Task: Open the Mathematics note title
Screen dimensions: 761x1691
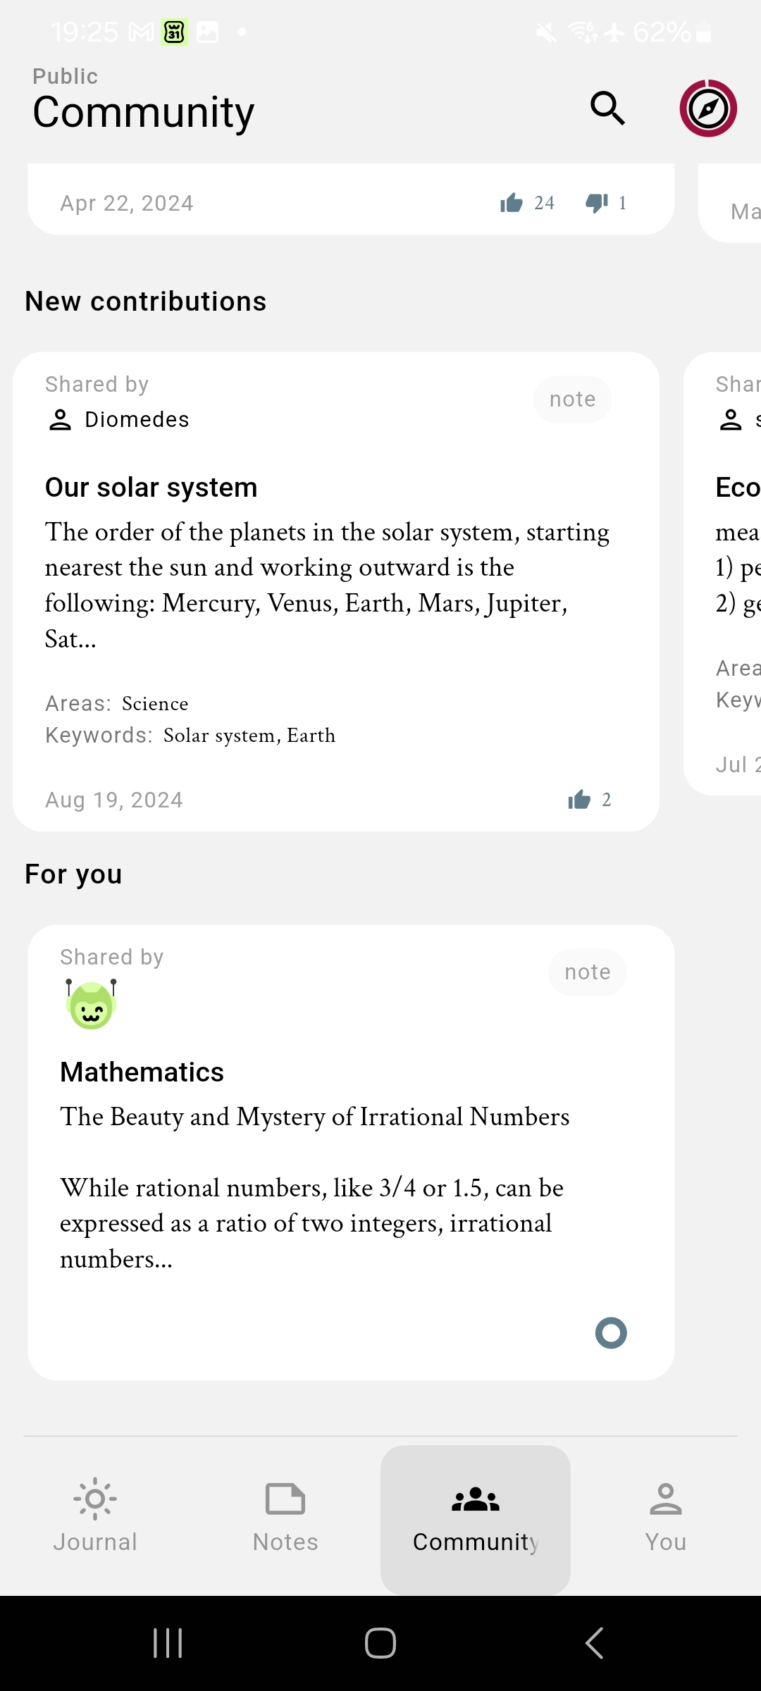Action: [142, 1072]
